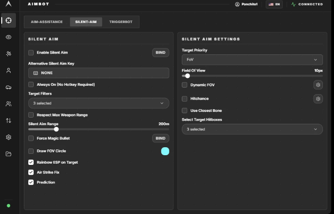Screen dimensions: 334x214
Task: Open the cyan FOV circle color swatch
Action: coord(165,151)
